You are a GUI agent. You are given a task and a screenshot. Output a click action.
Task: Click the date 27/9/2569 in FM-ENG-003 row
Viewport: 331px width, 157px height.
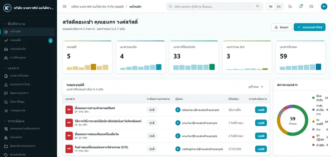pos(235,149)
